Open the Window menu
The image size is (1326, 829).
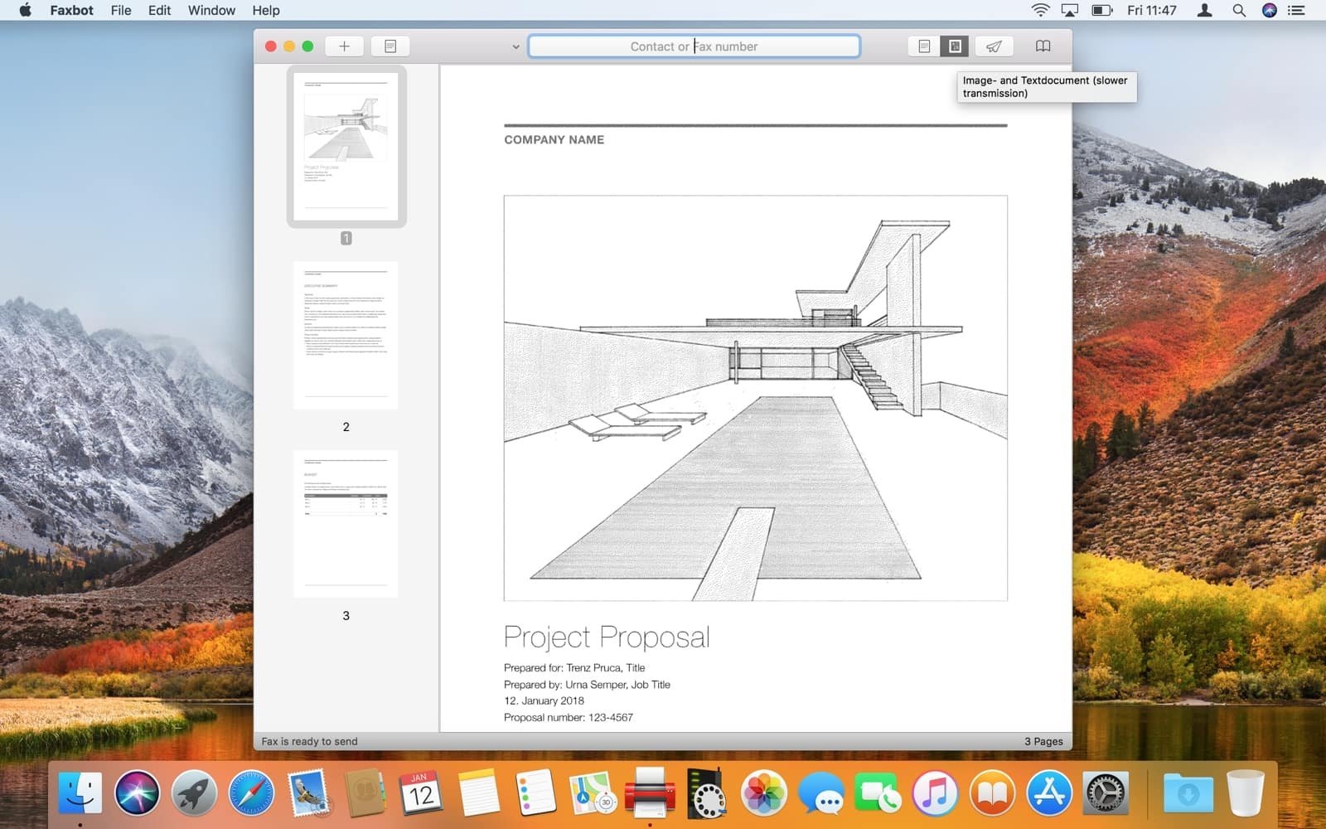point(211,10)
